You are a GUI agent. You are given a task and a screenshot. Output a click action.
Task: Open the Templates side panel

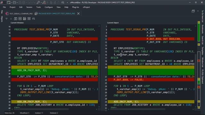click(202, 51)
